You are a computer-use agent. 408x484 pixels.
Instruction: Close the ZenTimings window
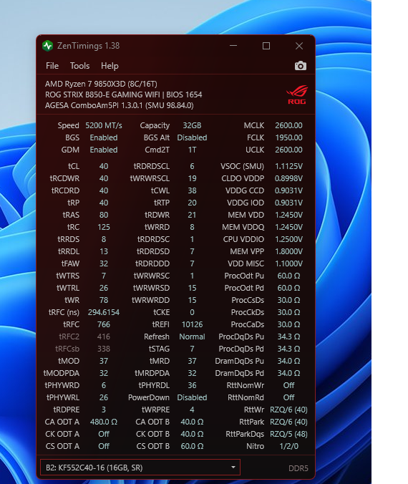(298, 46)
